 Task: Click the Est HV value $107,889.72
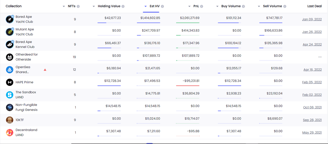[x=151, y=56]
